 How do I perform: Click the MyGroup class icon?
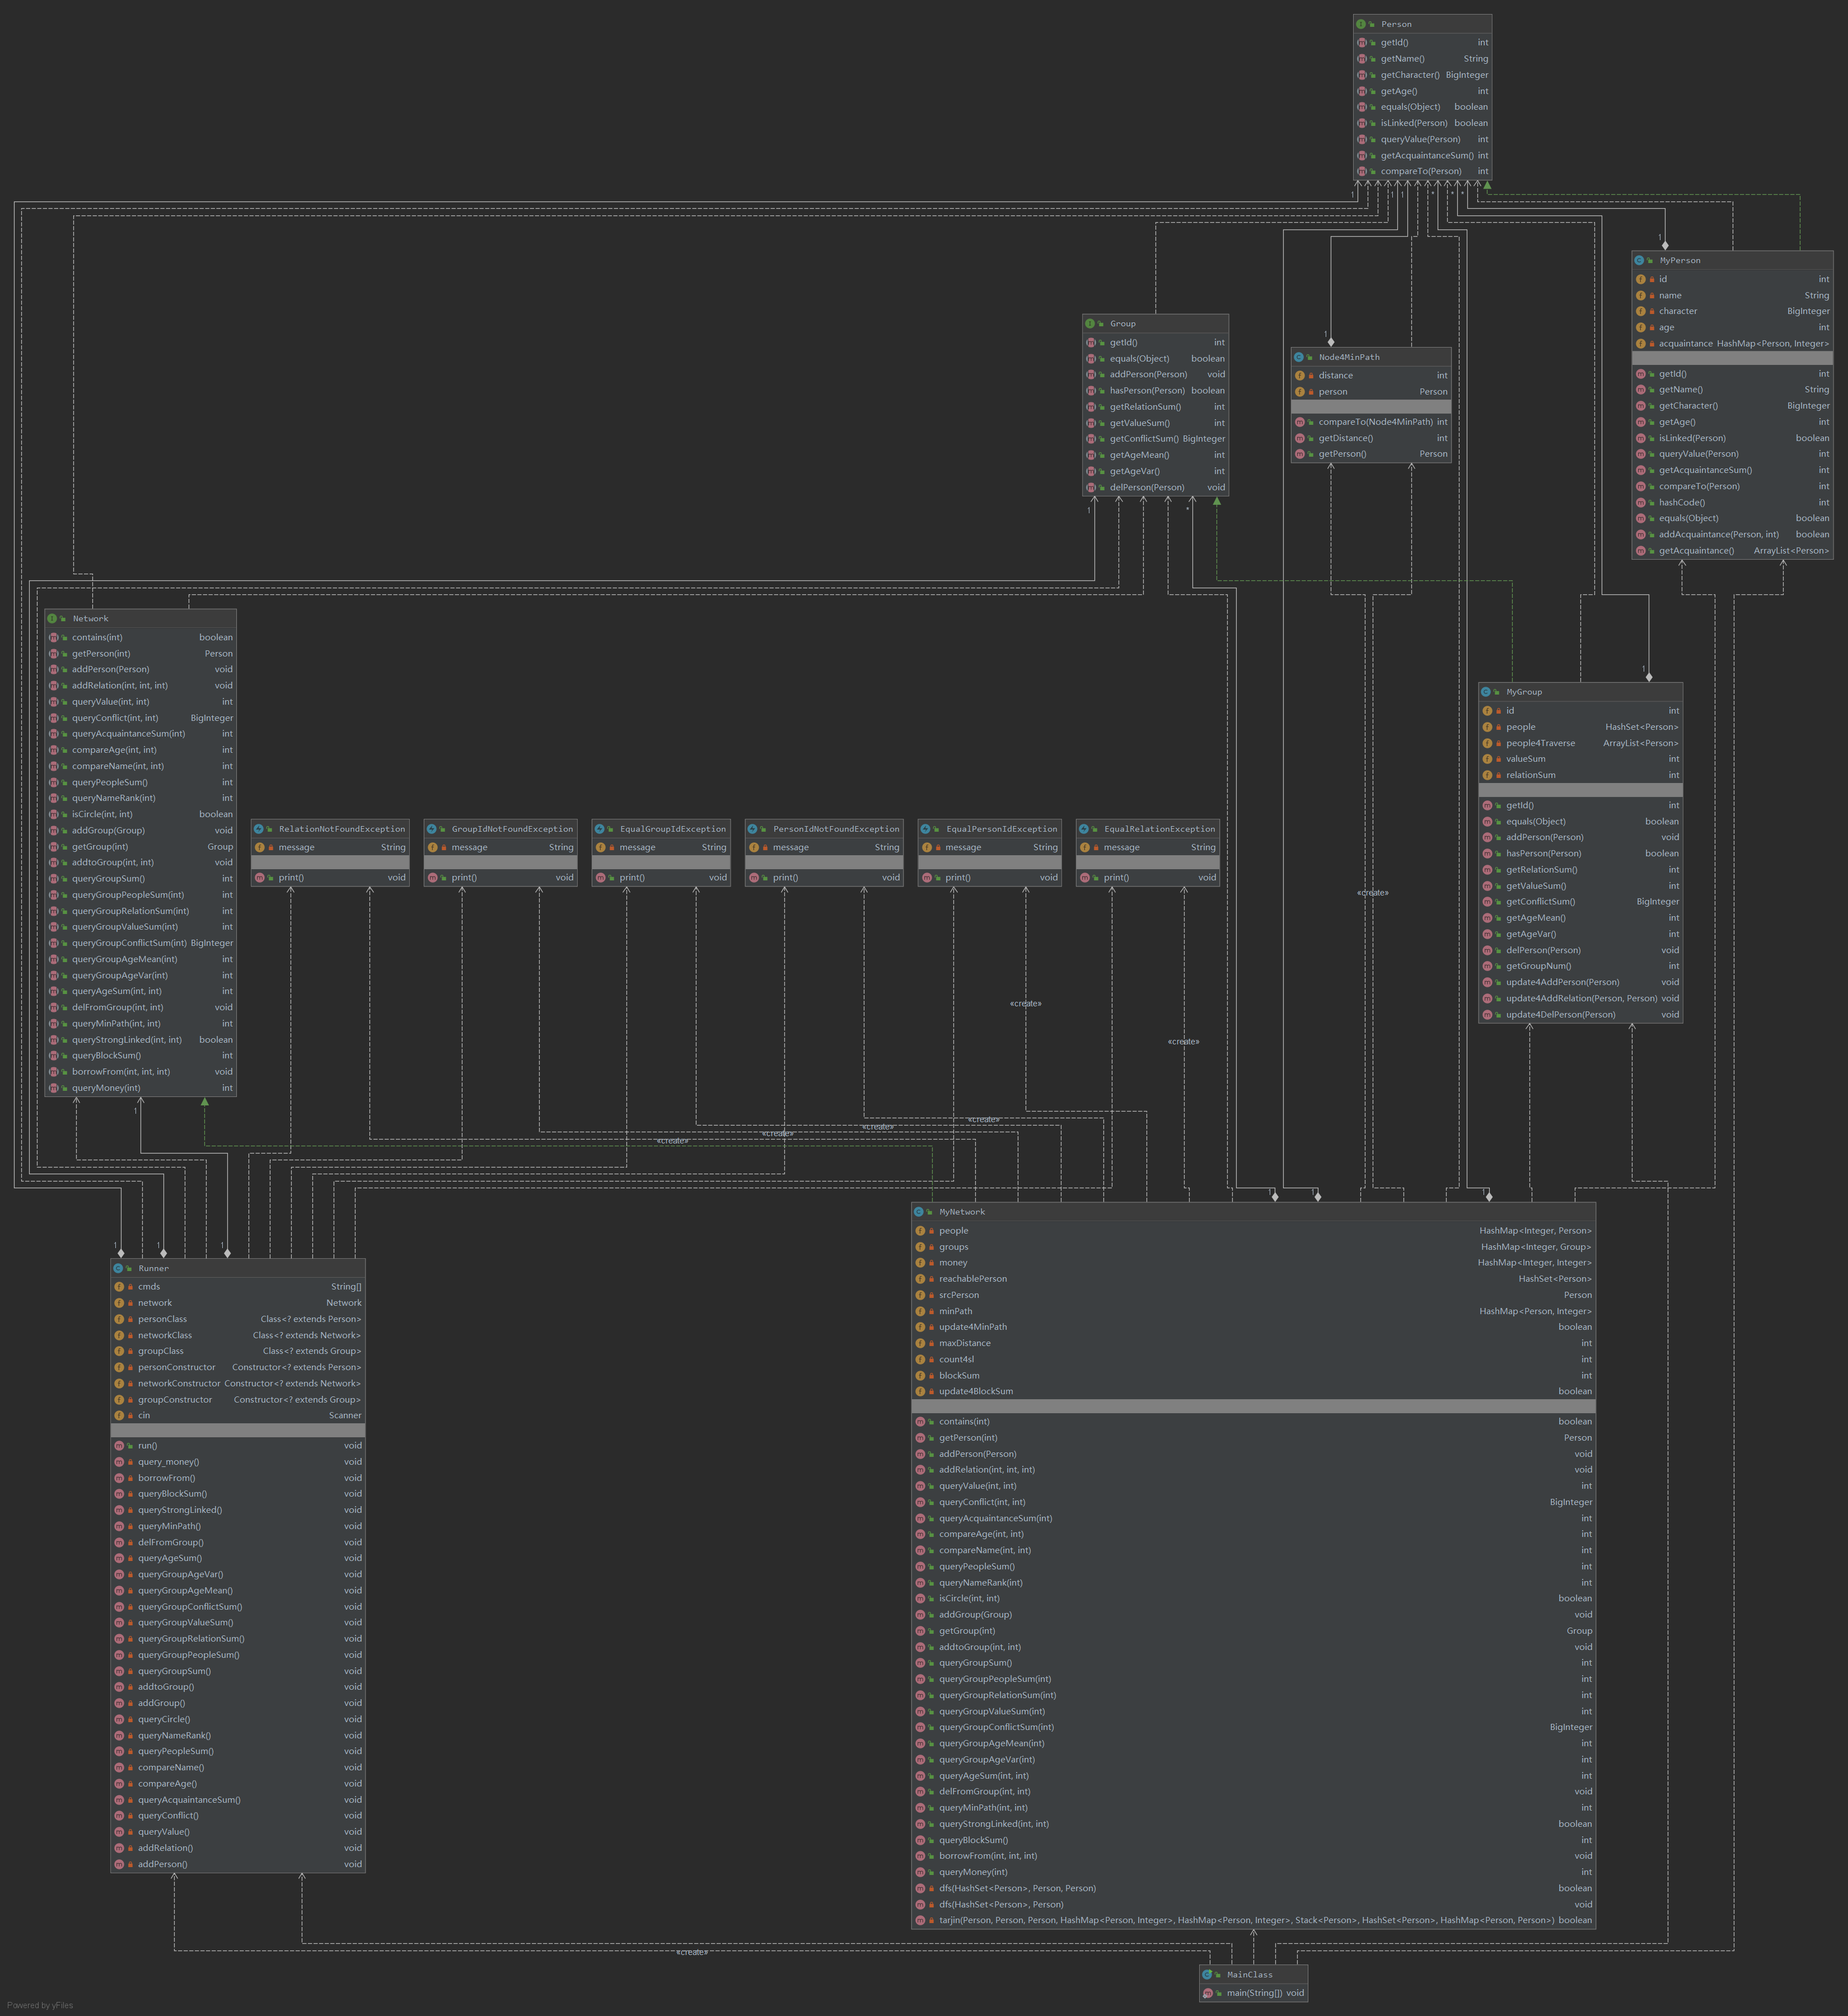point(1486,692)
